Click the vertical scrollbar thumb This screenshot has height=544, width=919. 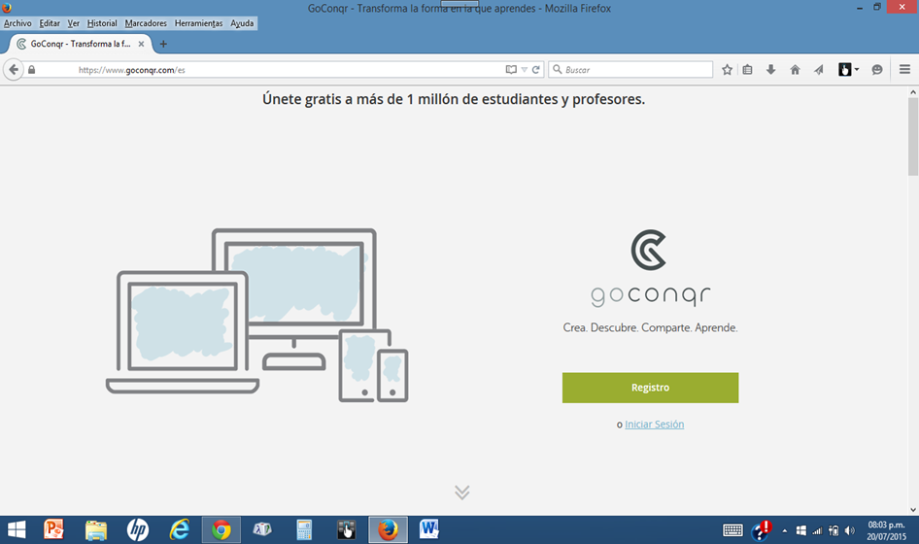point(912,137)
